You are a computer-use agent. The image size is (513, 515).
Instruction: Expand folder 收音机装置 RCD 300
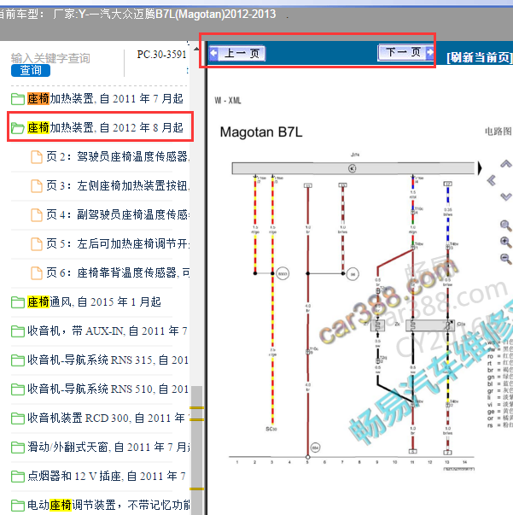100,418
